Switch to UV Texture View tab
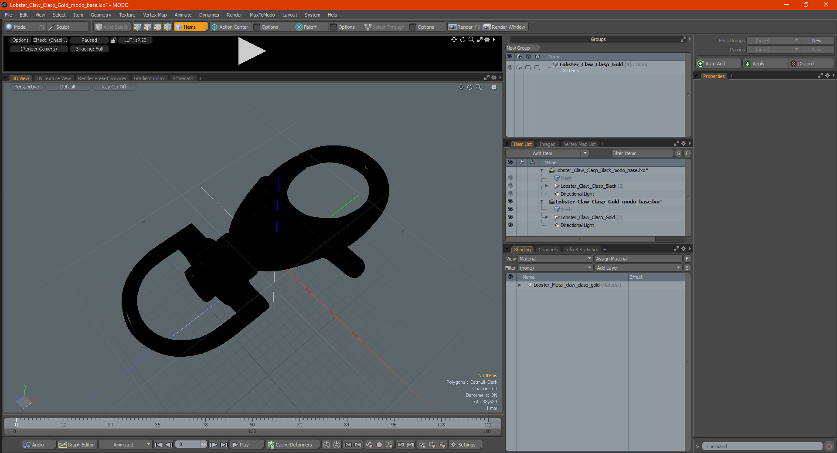This screenshot has height=453, width=837. [x=54, y=78]
